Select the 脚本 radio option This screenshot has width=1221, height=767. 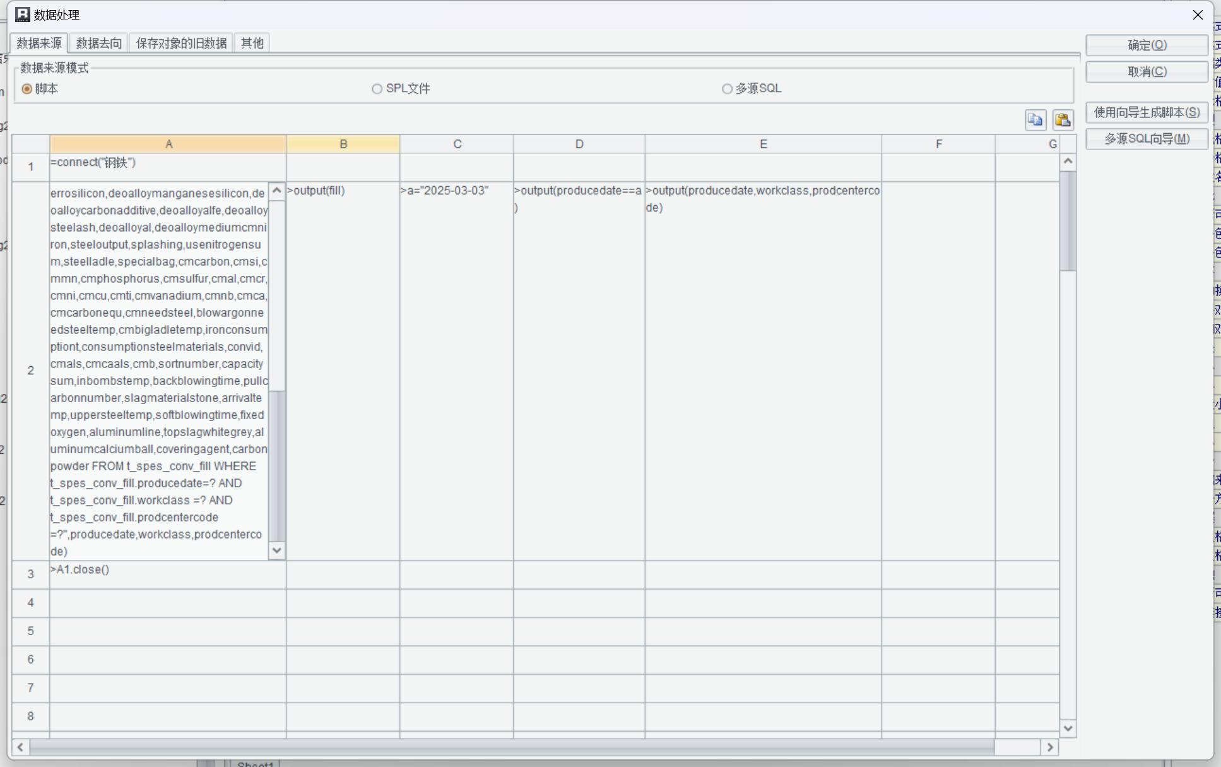[x=27, y=89]
